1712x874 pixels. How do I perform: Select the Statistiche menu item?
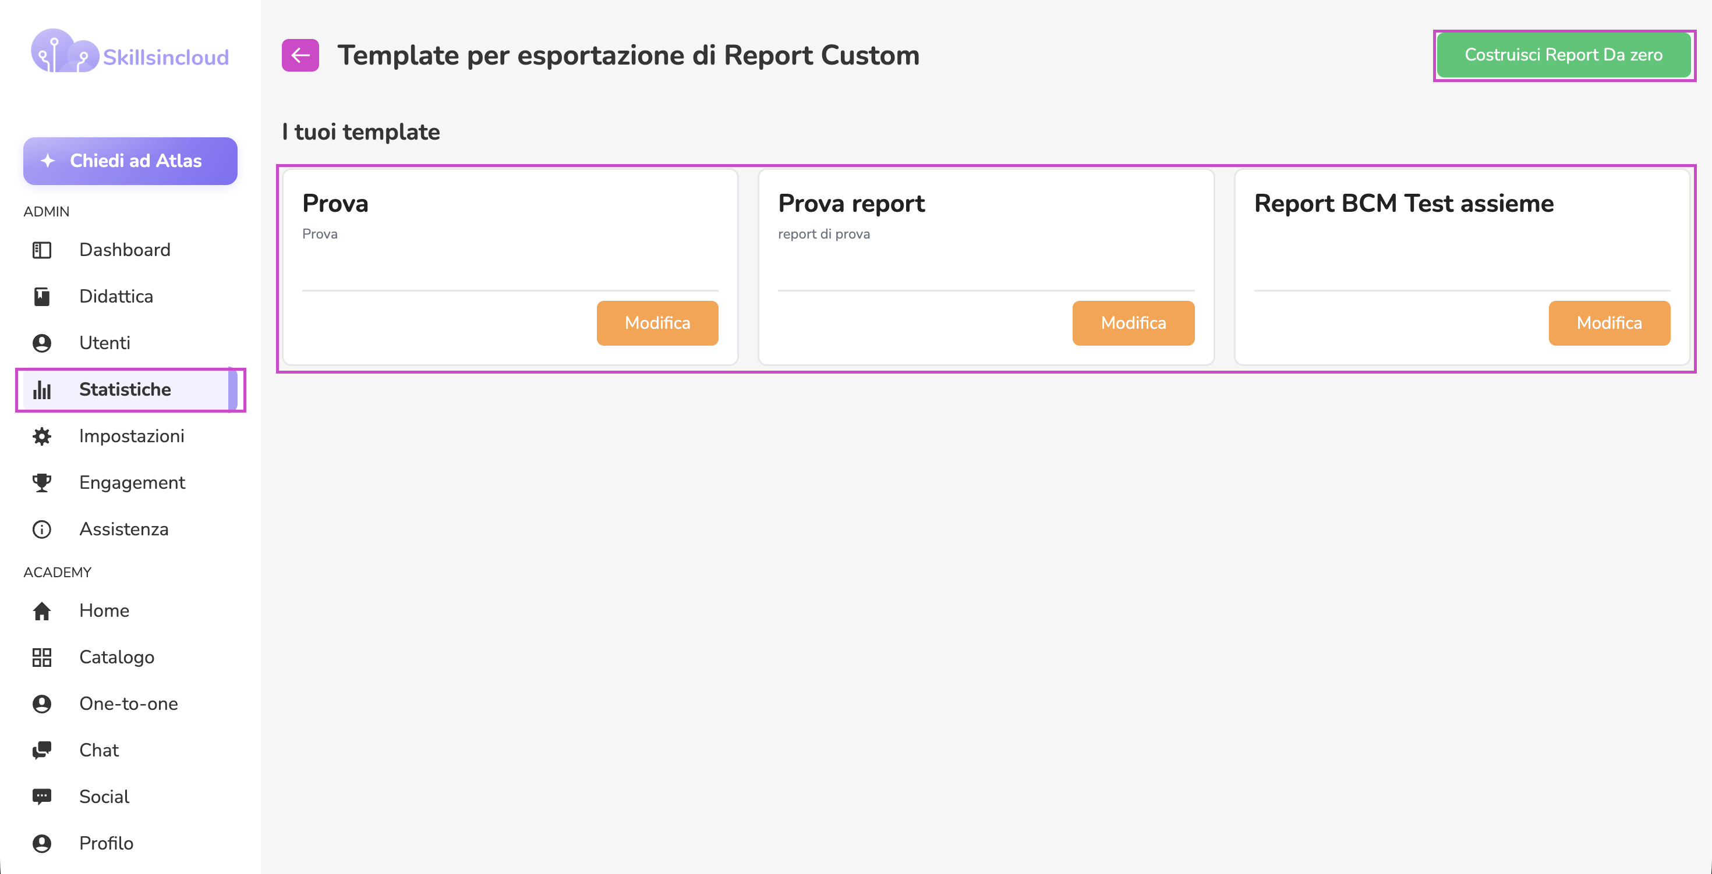tap(130, 389)
